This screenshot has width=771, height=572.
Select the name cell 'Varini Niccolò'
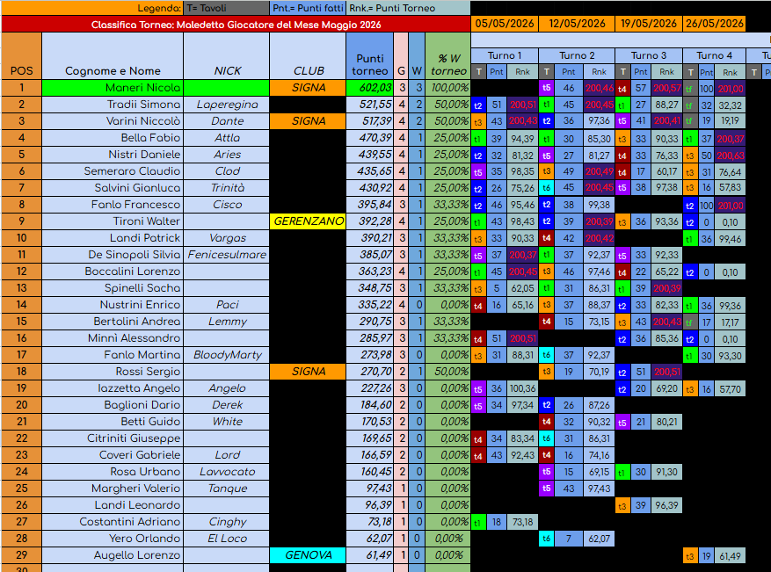click(113, 121)
